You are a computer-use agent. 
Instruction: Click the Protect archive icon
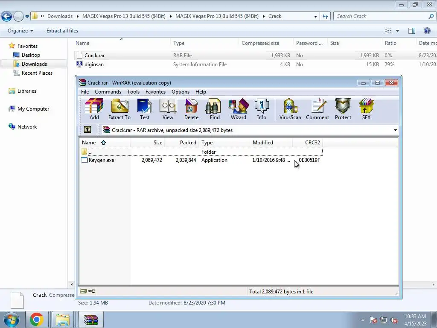tap(343, 109)
